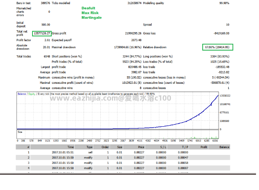
Task: Click the Total net profit value 13577126.27
Action: (42, 33)
